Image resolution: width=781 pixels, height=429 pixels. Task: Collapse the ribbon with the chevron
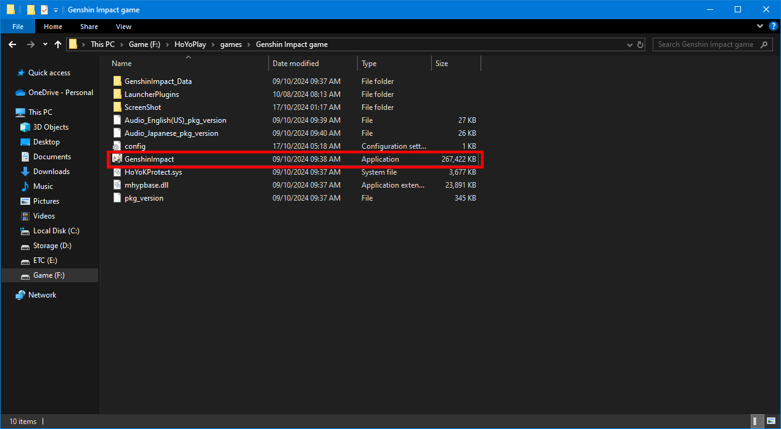(x=760, y=26)
